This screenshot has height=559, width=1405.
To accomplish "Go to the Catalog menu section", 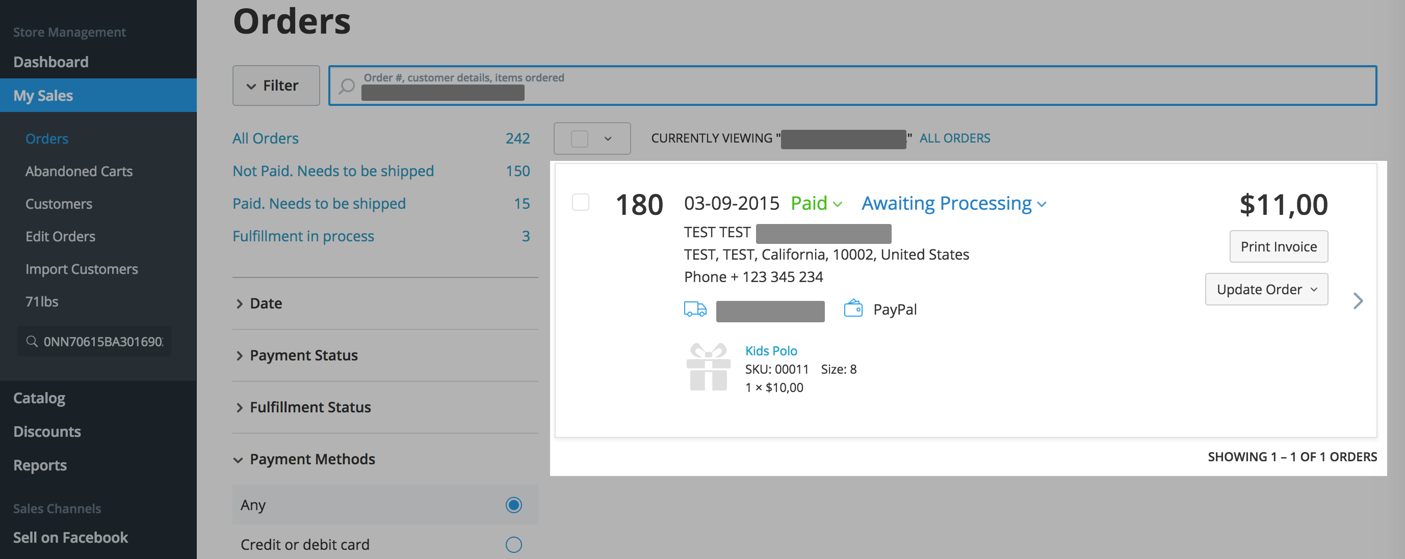I will pos(39,398).
